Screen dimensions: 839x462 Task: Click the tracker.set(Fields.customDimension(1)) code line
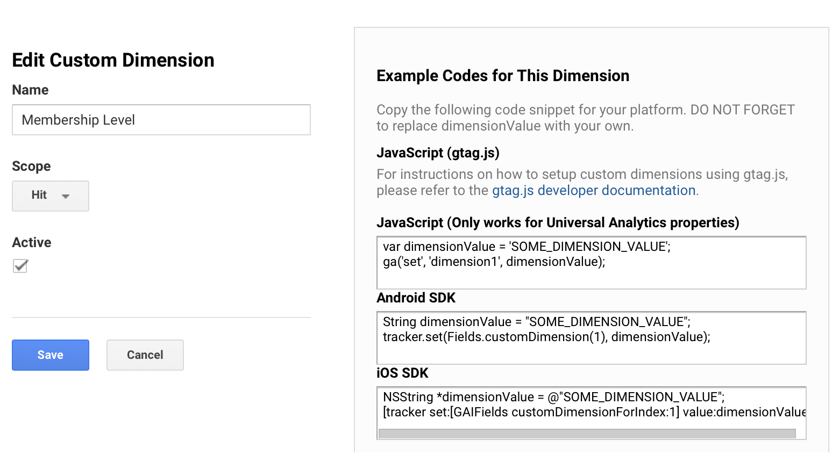point(546,337)
